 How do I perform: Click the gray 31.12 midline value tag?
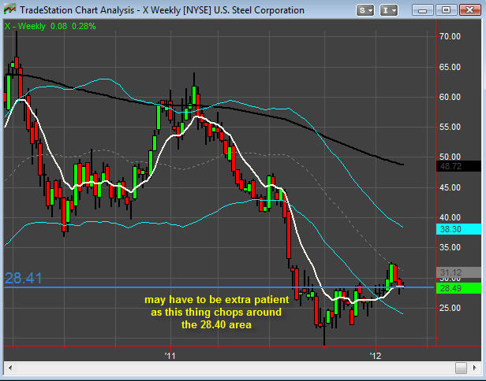click(x=458, y=272)
